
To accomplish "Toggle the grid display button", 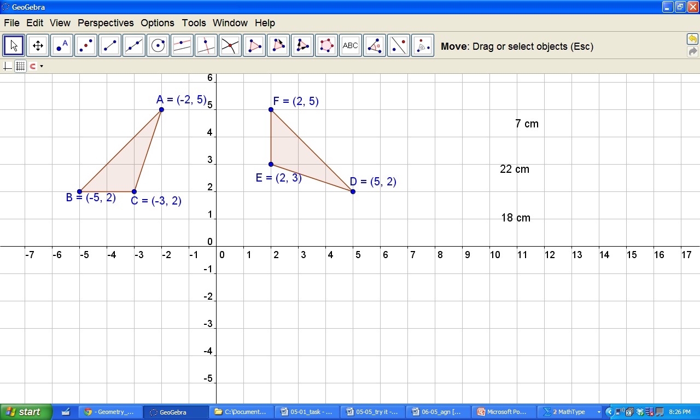I will (x=20, y=66).
